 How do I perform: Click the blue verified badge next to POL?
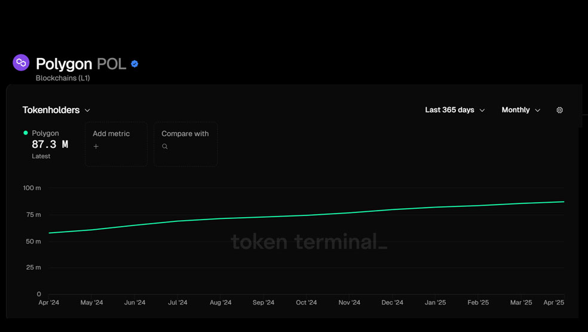[x=134, y=64]
